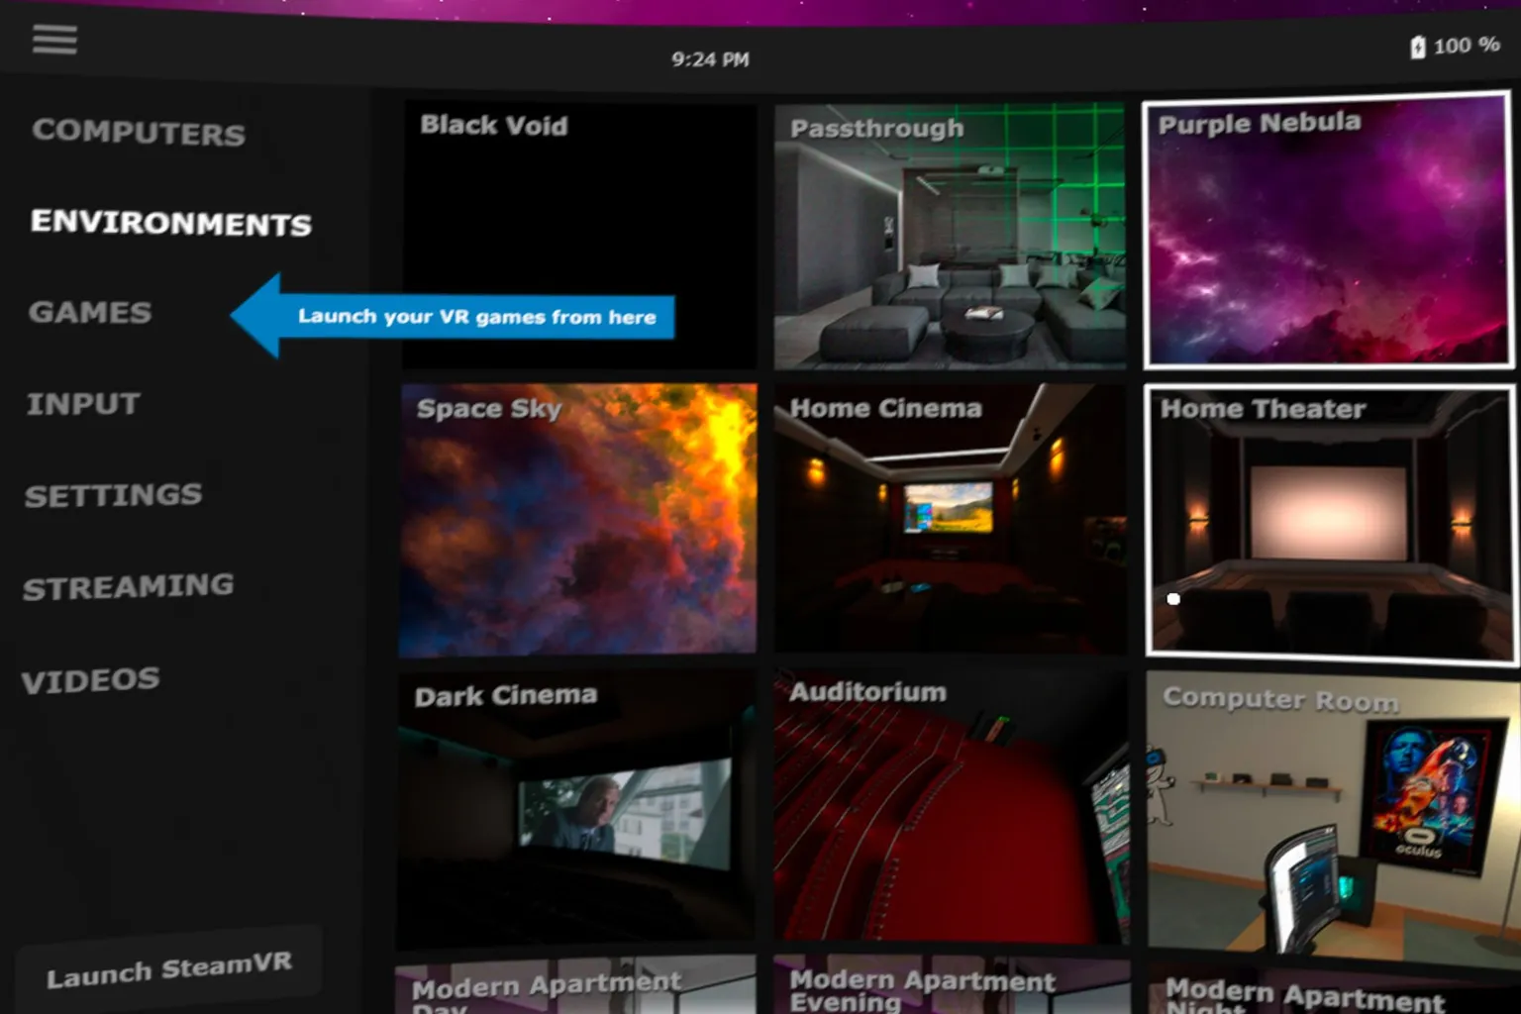Image resolution: width=1521 pixels, height=1014 pixels.
Task: Choose the Dark Cinema environment
Action: pos(576,807)
